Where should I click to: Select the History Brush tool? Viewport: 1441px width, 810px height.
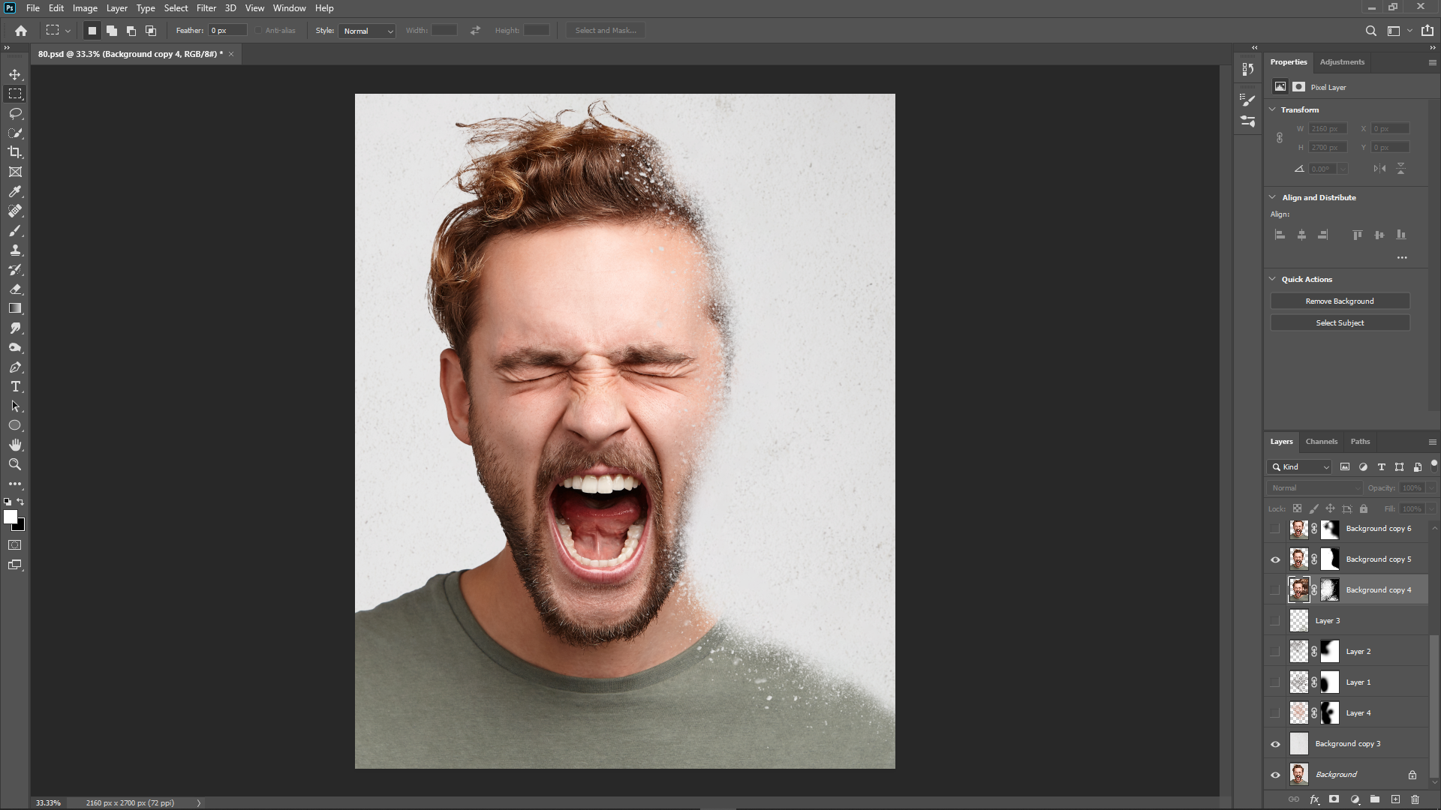[15, 270]
